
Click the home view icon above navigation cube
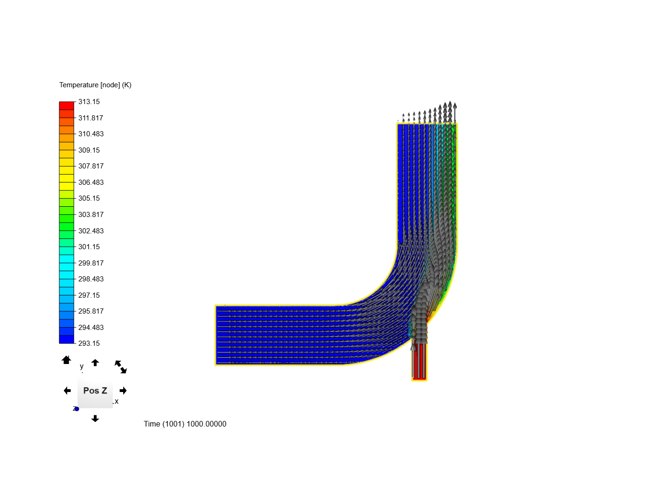point(66,360)
